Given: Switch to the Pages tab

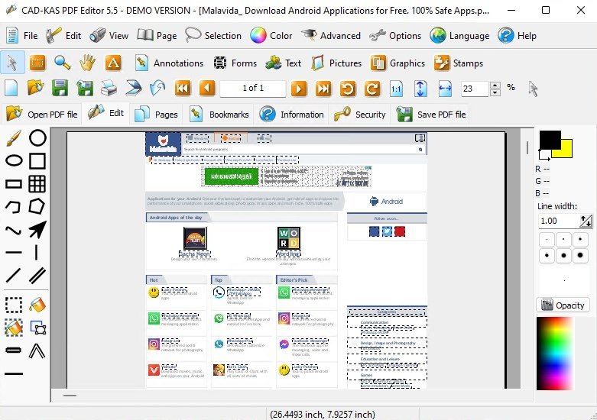Looking at the screenshot, I should coord(156,114).
